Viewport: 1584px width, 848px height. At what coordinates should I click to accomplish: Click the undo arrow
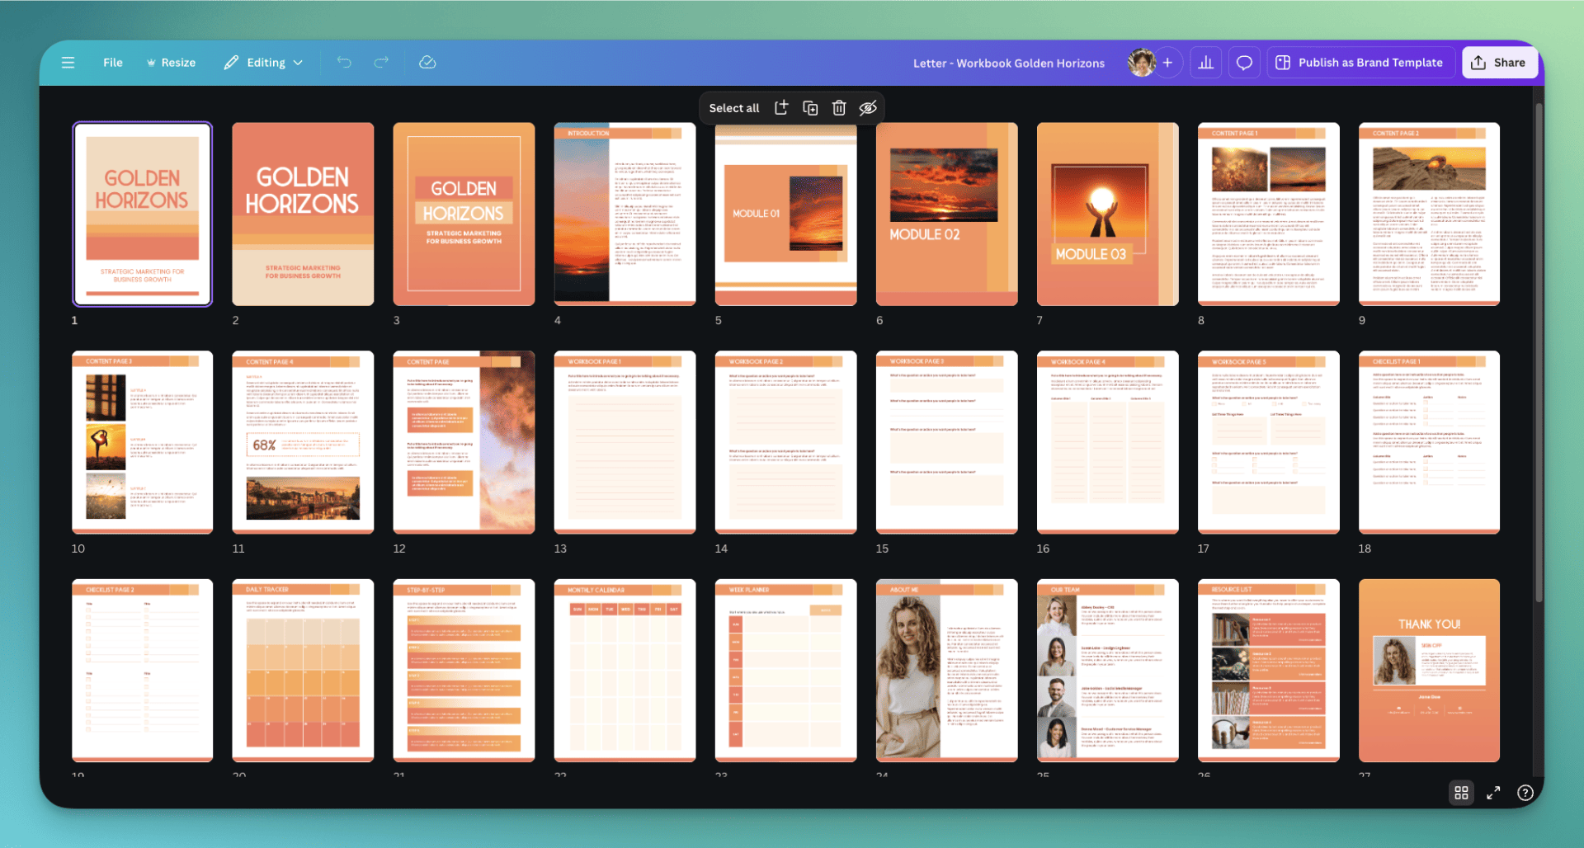(x=344, y=63)
